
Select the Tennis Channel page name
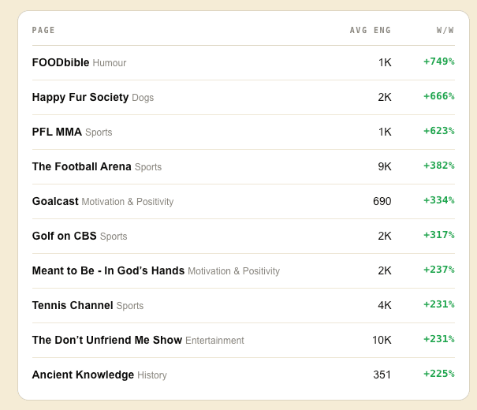(73, 305)
